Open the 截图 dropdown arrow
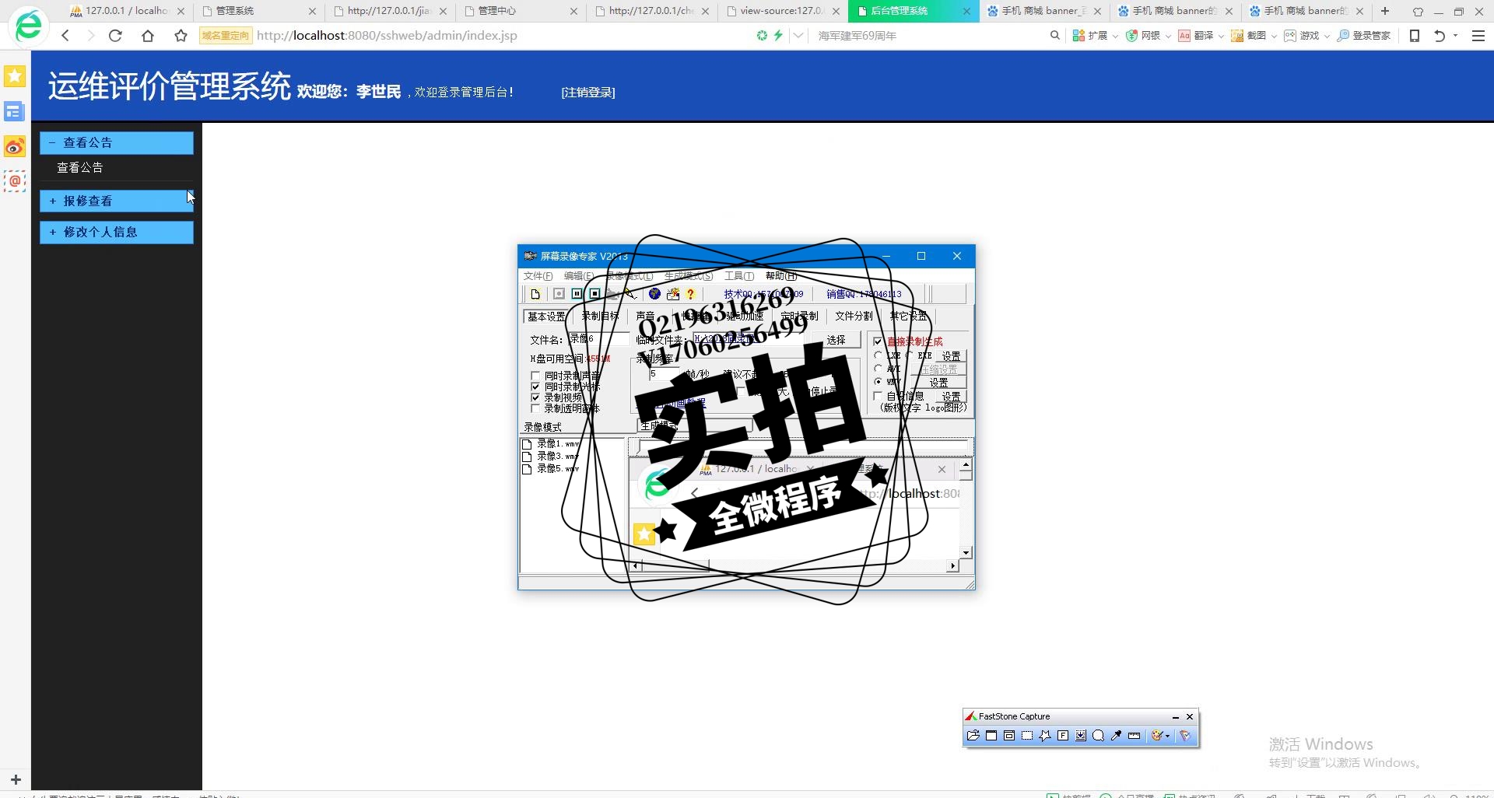This screenshot has width=1494, height=798. [1274, 37]
